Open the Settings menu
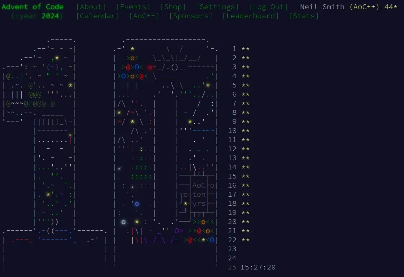Image resolution: width=404 pixels, height=277 pixels. 217,6
